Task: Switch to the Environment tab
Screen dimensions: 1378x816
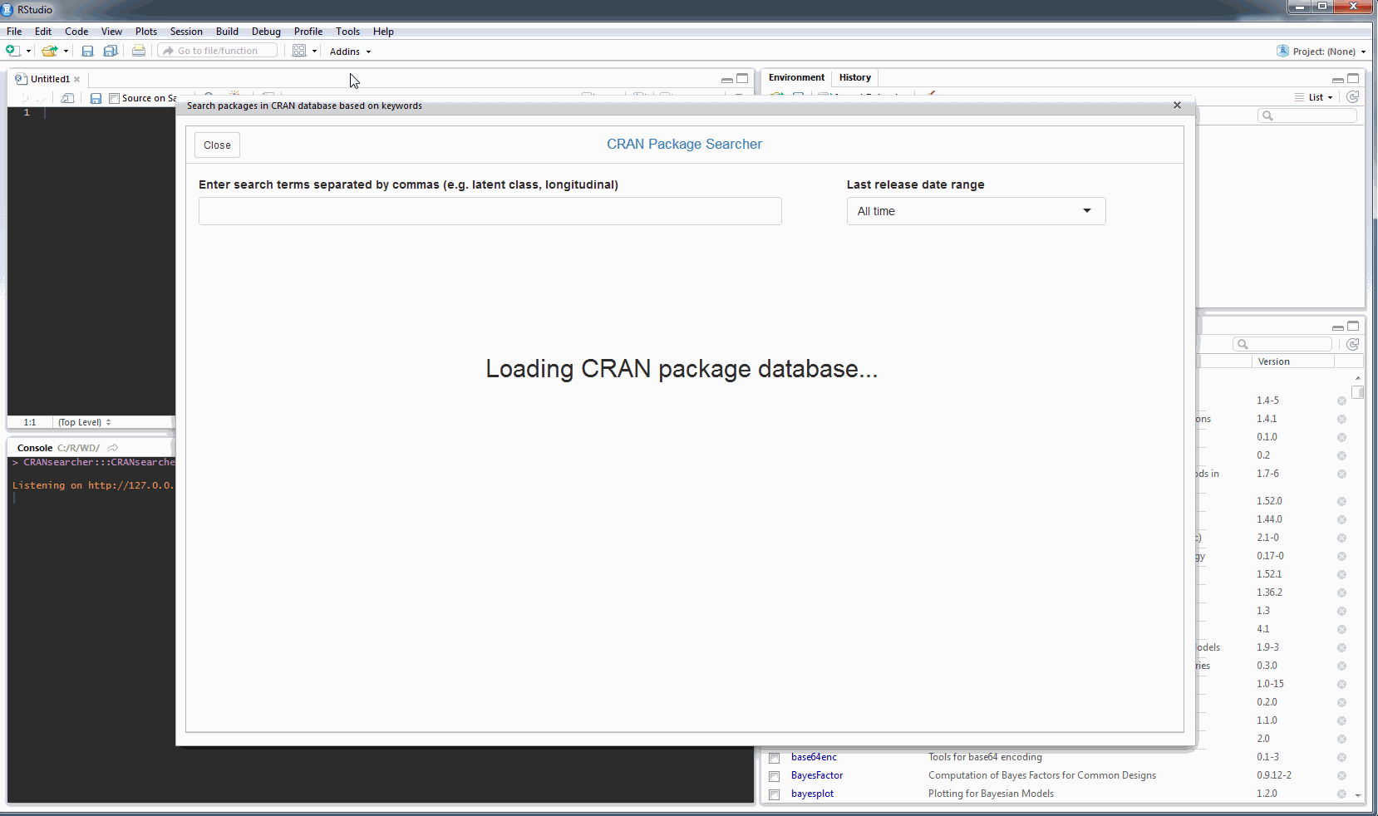Action: pyautogui.click(x=796, y=77)
